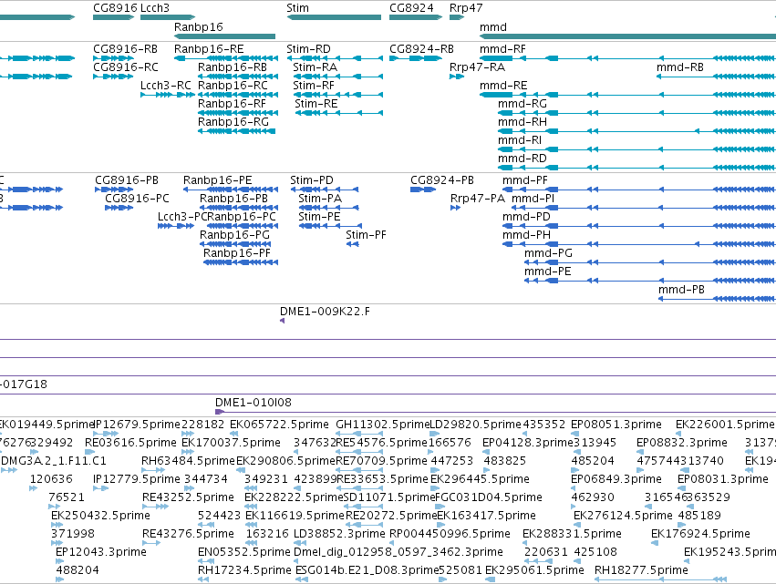Screen dimensions: 776x584
Task: Click the mmd-PI protein label
Action: (533, 199)
